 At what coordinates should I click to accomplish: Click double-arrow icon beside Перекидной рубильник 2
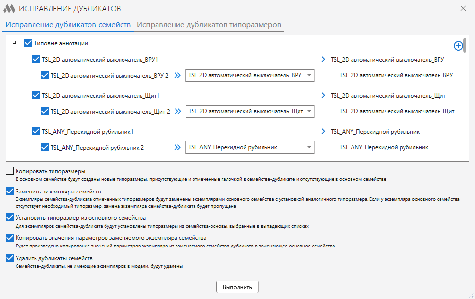coord(177,147)
